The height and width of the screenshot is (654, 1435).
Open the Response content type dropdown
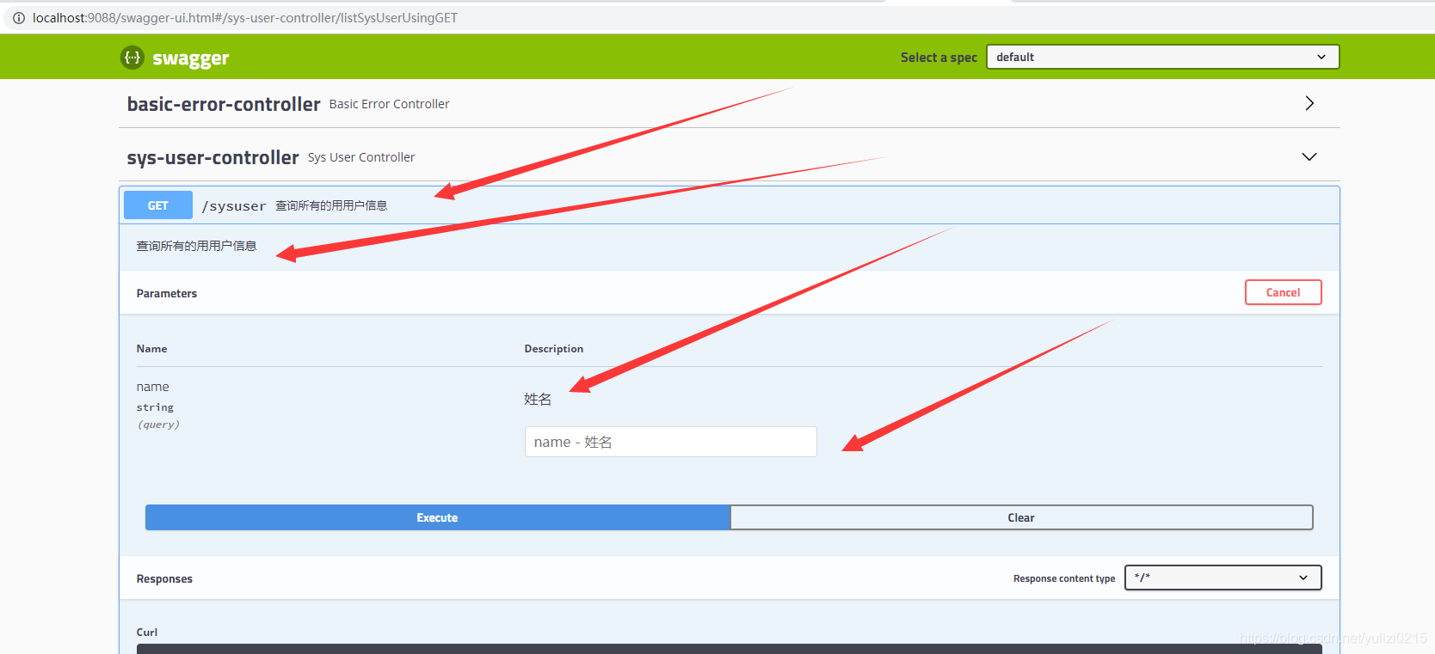pyautogui.click(x=1223, y=578)
